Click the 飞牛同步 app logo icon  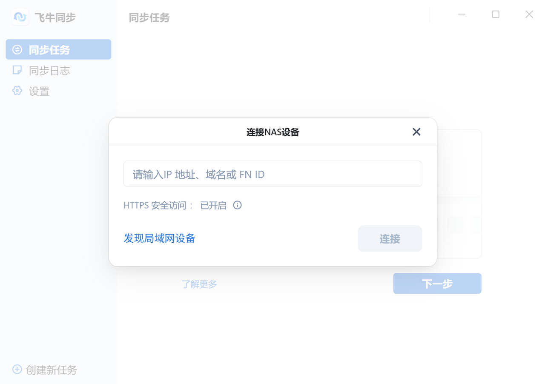click(x=20, y=17)
